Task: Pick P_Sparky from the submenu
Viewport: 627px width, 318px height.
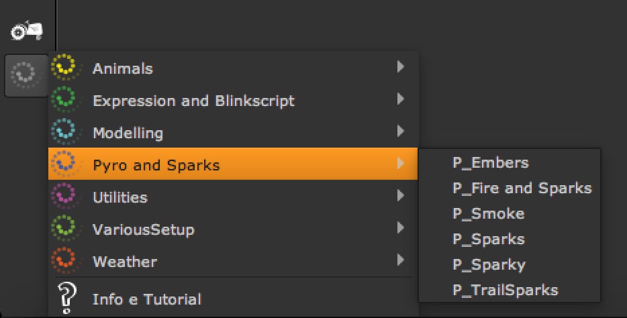Action: coord(489,265)
